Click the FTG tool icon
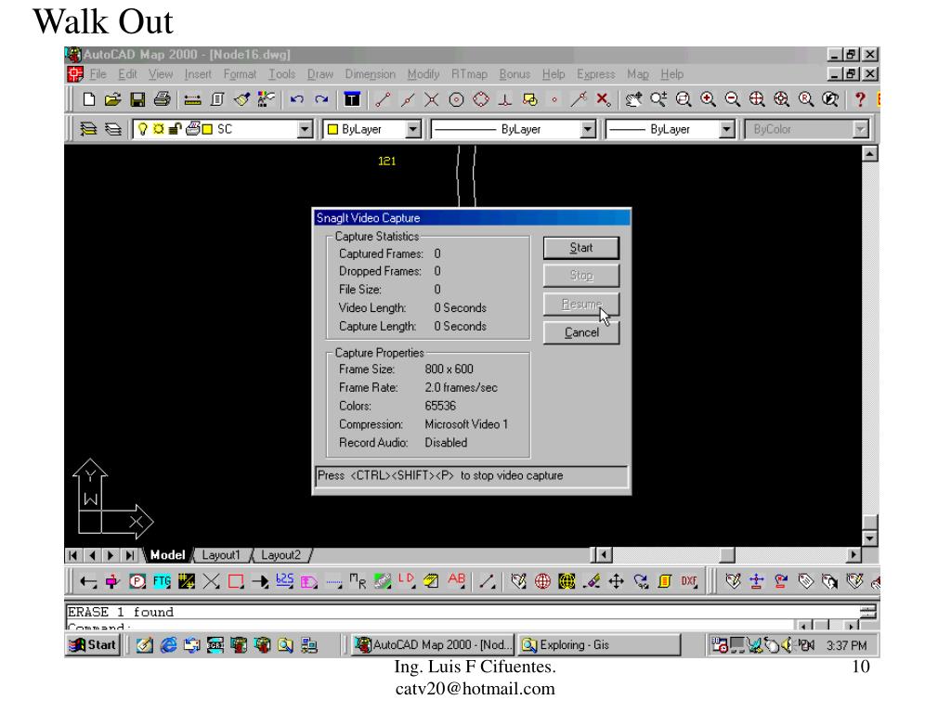The image size is (951, 713). [x=162, y=581]
